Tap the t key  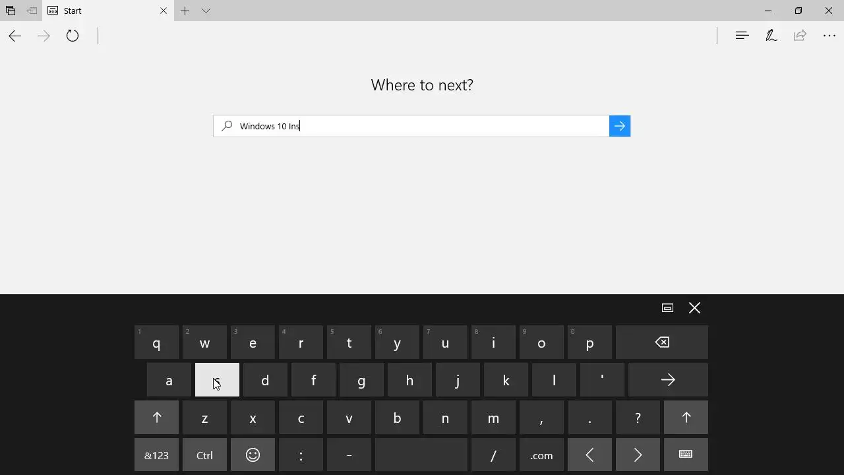pos(349,342)
